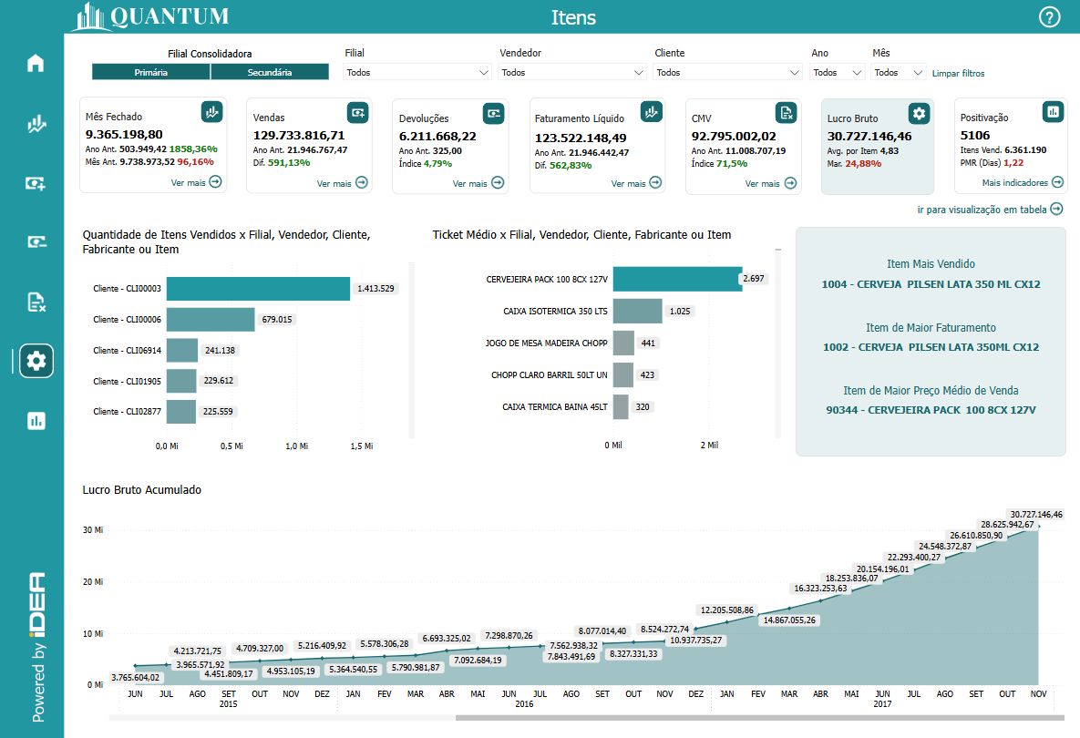Open the money-minus returns sidebar icon

click(36, 242)
